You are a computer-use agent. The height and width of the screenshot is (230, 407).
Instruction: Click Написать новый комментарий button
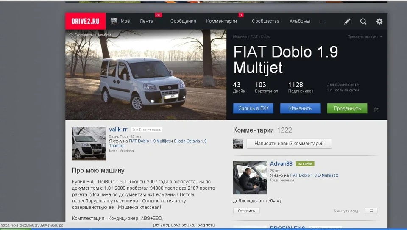(289, 144)
